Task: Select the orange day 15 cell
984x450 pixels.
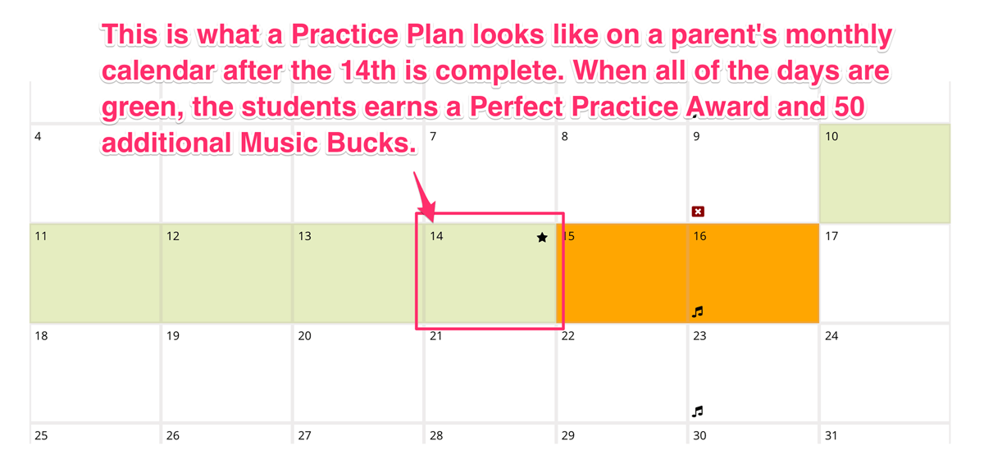Action: (x=622, y=273)
